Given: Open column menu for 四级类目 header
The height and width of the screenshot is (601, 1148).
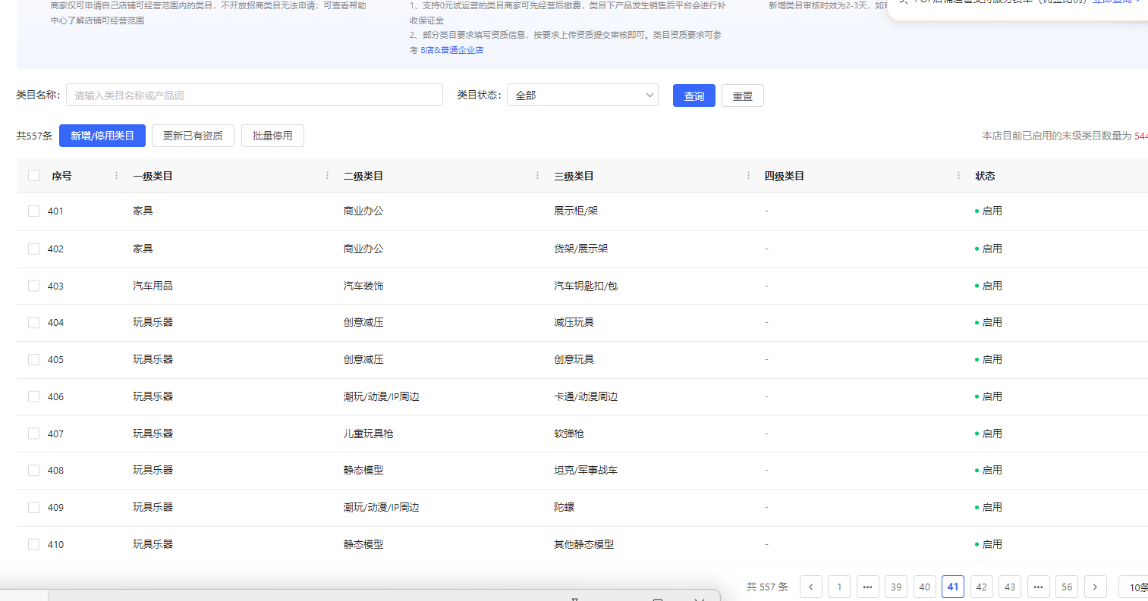Looking at the screenshot, I should point(958,176).
